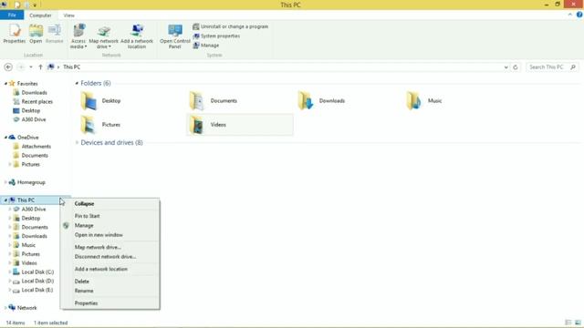This screenshot has height=328, width=584.
Task: Open the recent locations dropdown arrow
Action: click(x=31, y=67)
